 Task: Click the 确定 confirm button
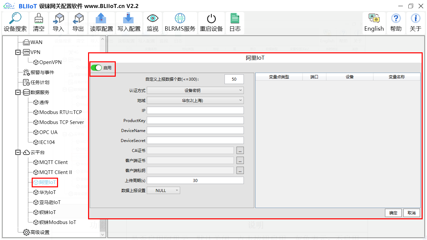click(x=393, y=213)
